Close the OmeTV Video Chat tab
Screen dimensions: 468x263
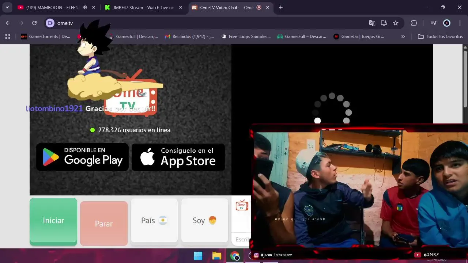[268, 7]
